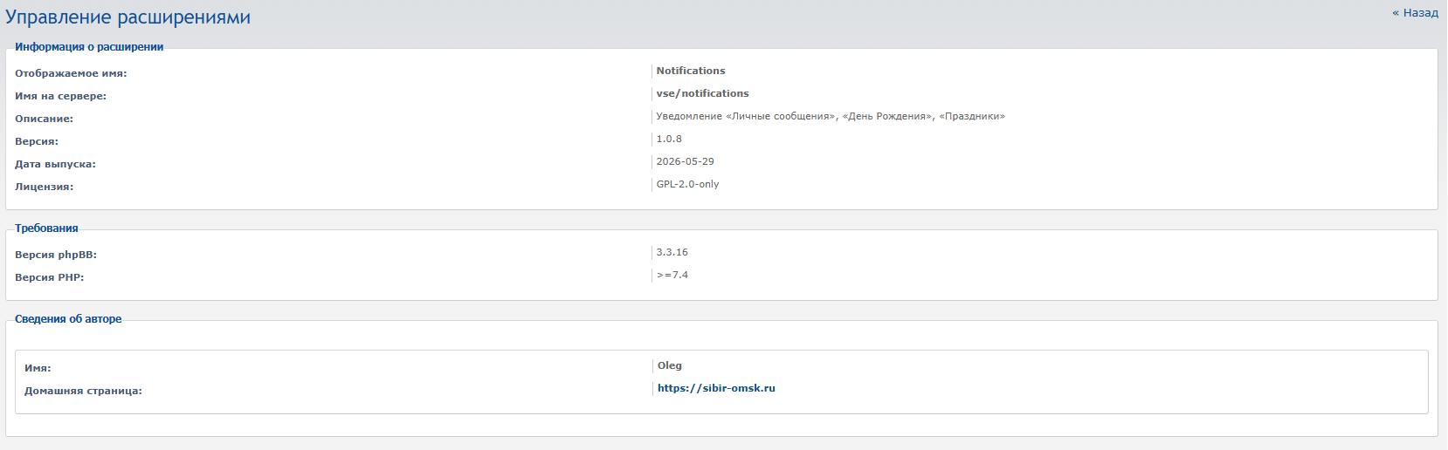Select the 'Отображаемое имя:' label

pyautogui.click(x=71, y=73)
